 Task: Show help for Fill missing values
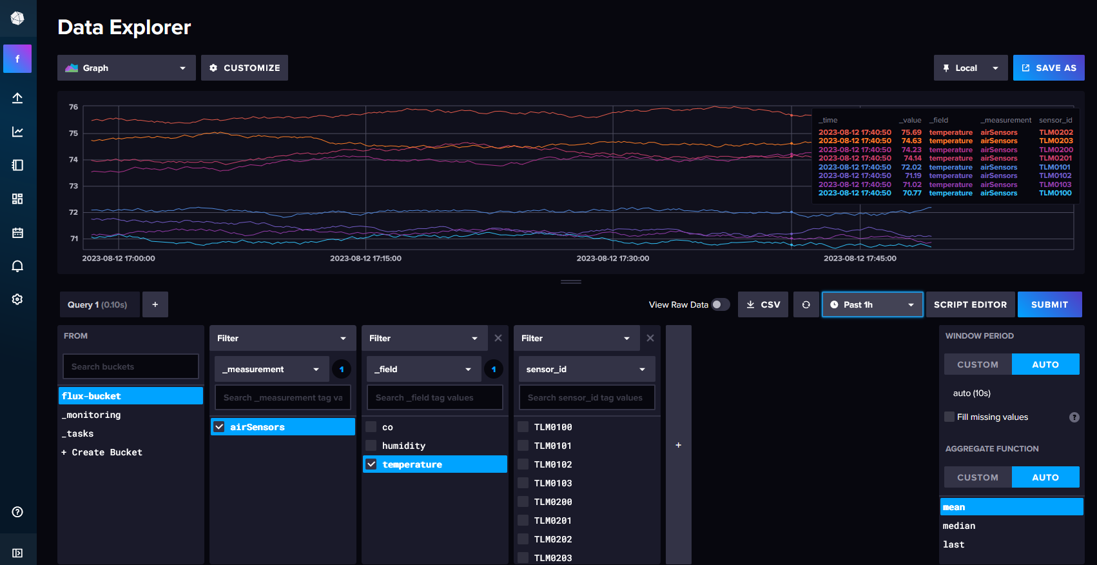click(1074, 417)
